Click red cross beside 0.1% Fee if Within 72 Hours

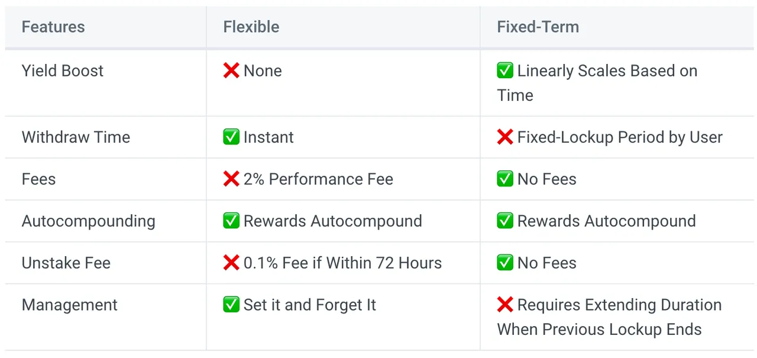[x=231, y=263]
